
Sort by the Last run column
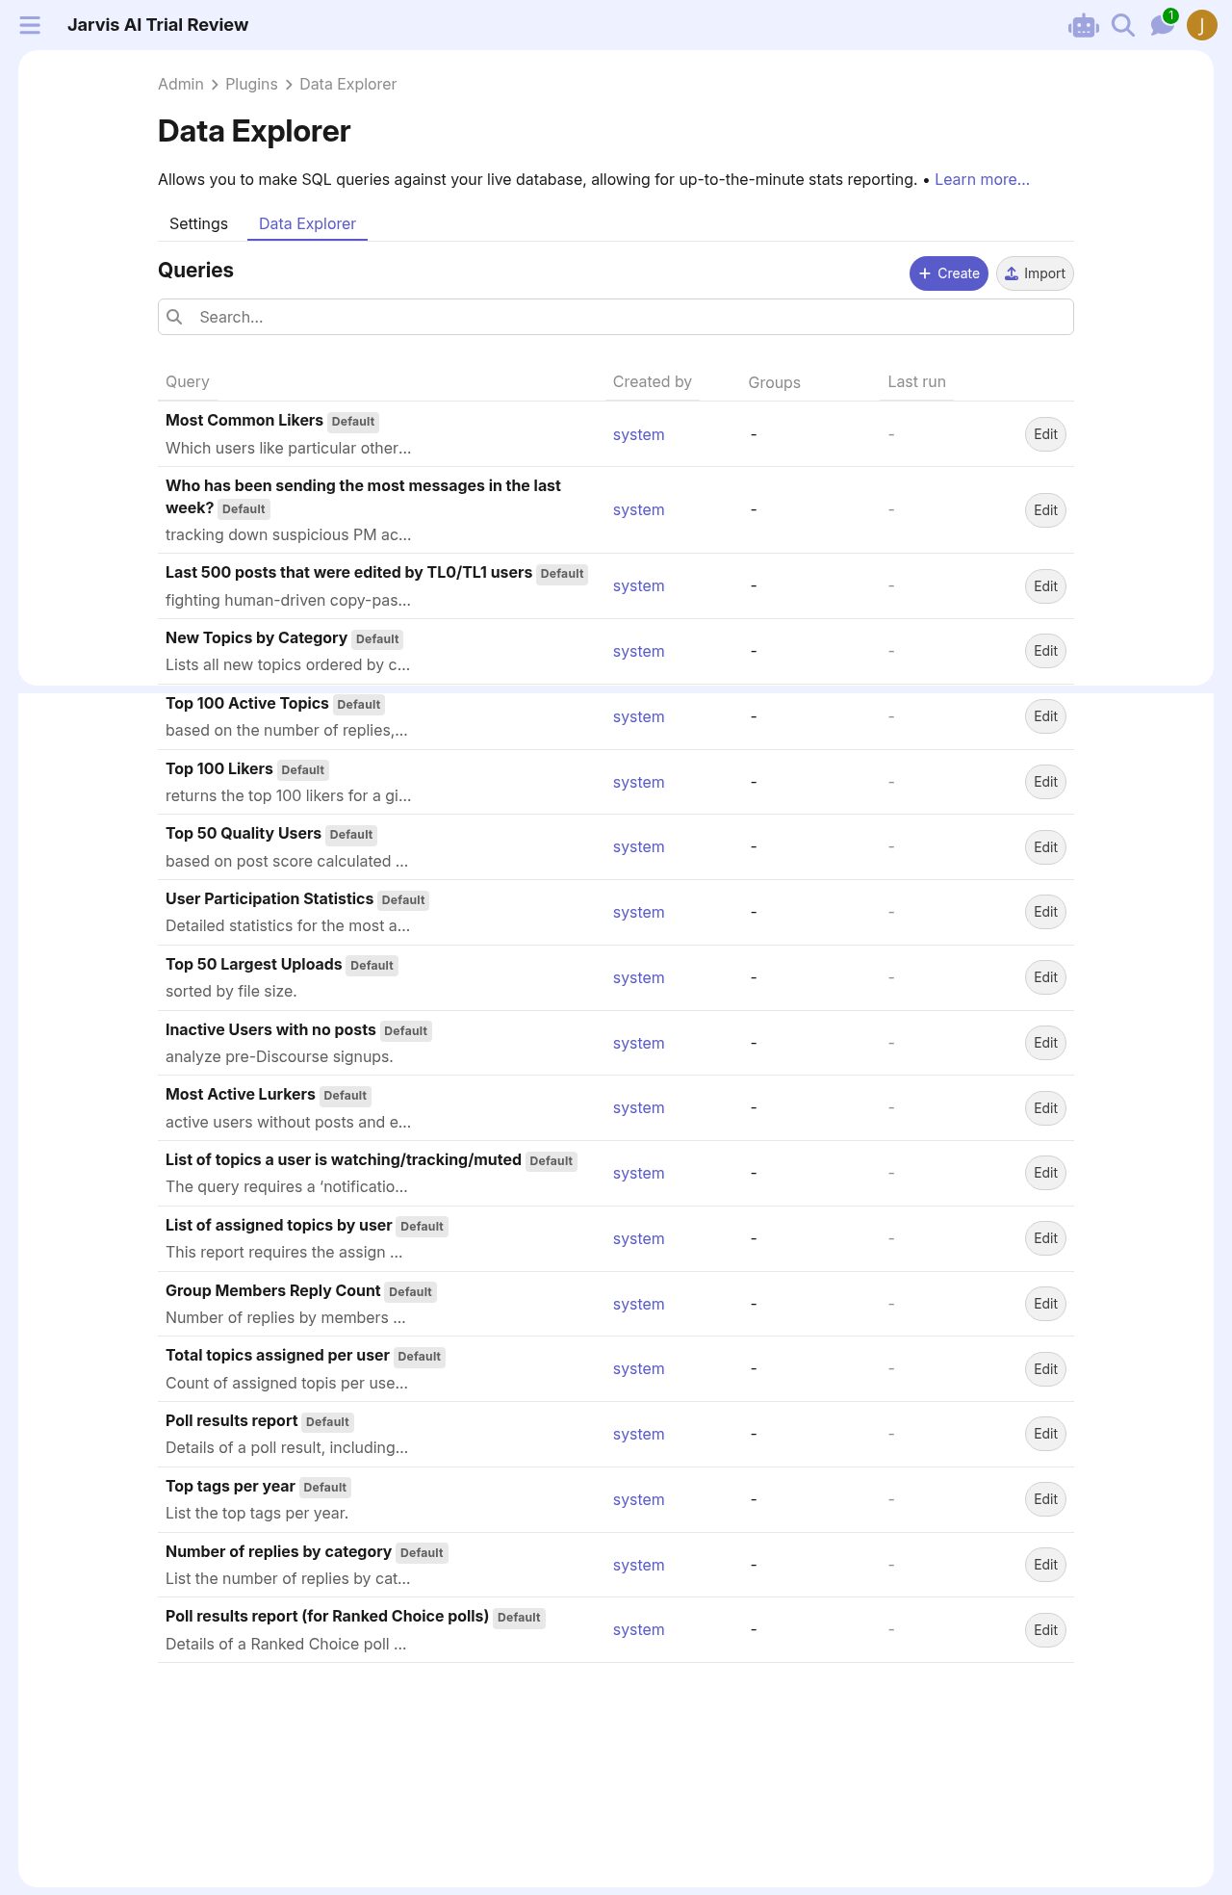[916, 381]
